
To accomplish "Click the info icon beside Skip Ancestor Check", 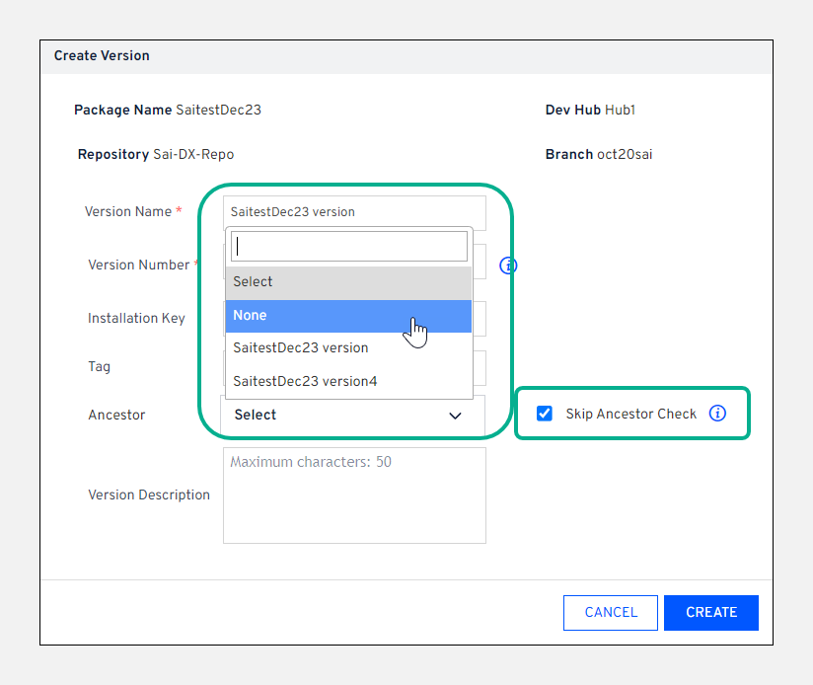I will (x=717, y=414).
